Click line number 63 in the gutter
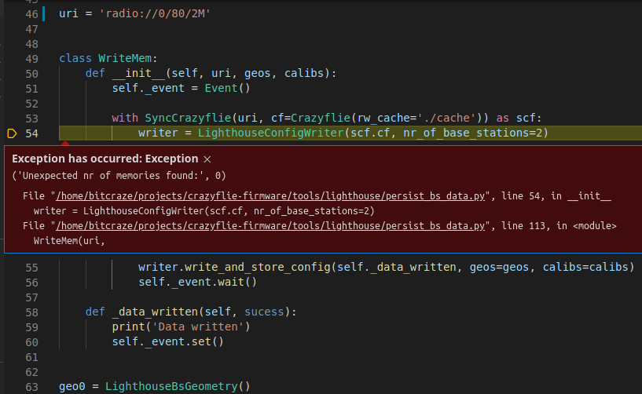 tap(32, 387)
